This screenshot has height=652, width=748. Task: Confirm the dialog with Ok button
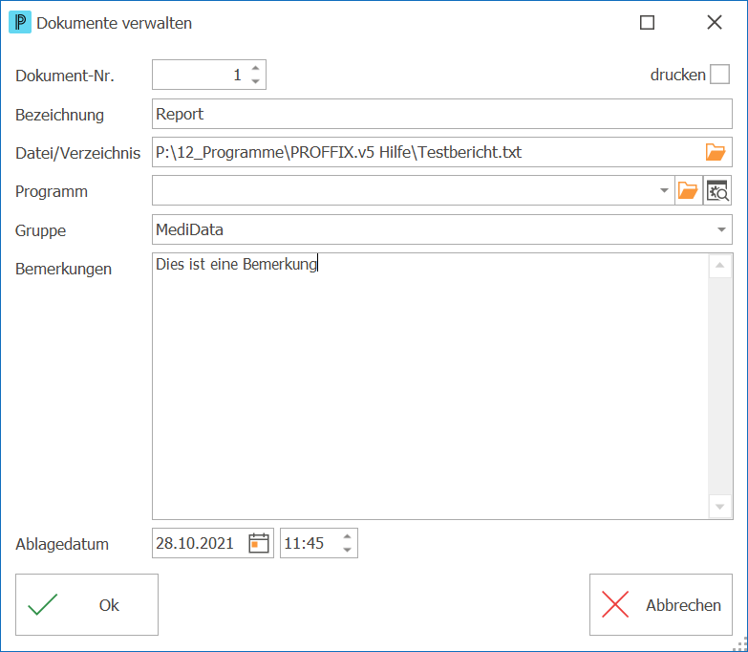click(87, 605)
